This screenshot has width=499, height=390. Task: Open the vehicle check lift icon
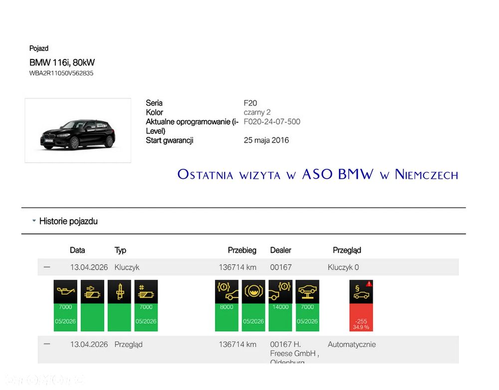(x=307, y=292)
